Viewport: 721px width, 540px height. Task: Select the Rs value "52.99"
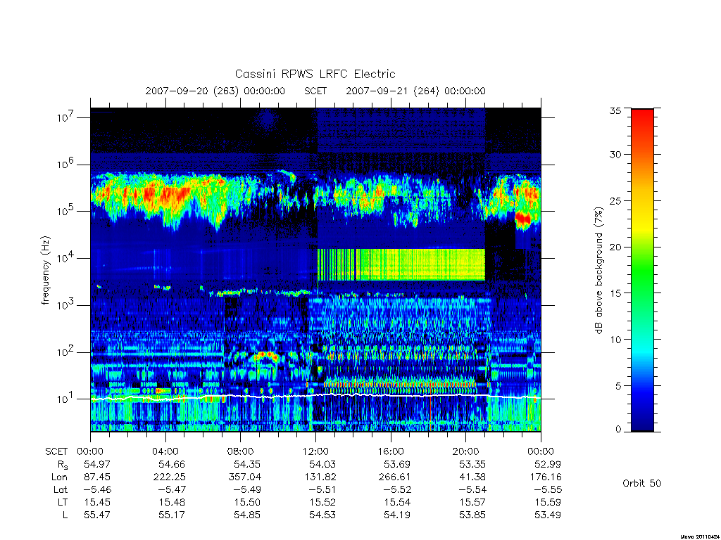click(548, 465)
